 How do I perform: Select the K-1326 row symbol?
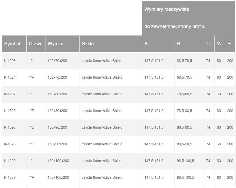10,144
